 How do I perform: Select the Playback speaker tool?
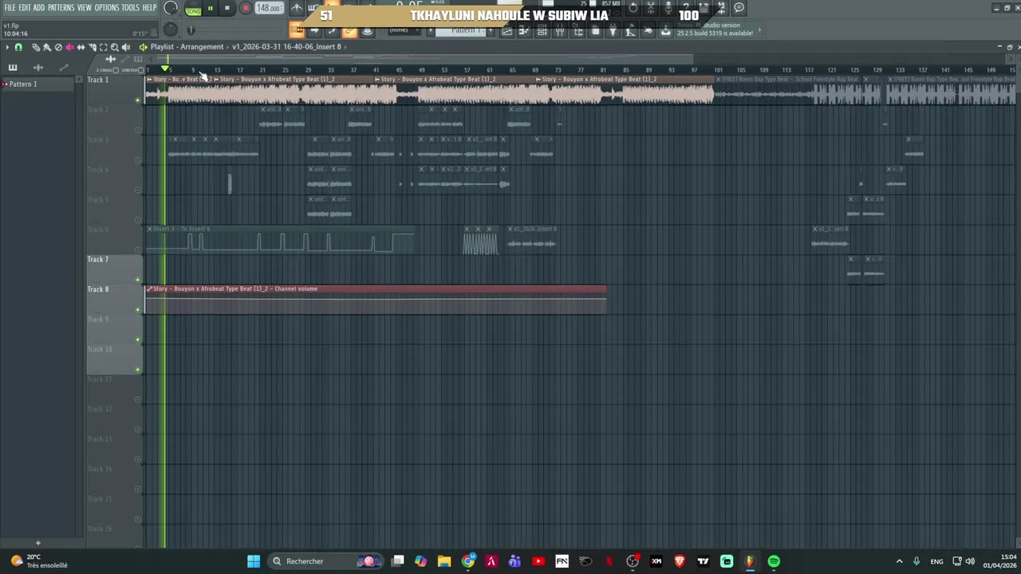click(x=126, y=47)
